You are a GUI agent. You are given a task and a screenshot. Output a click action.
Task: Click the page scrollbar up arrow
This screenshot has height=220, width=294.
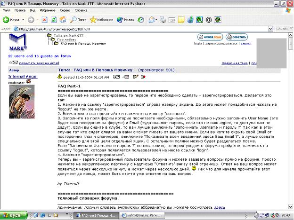pos(291,35)
